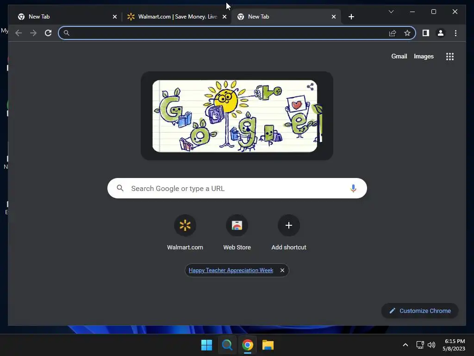The width and height of the screenshot is (474, 356).
Task: Show hidden system tray icons
Action: [x=405, y=345]
